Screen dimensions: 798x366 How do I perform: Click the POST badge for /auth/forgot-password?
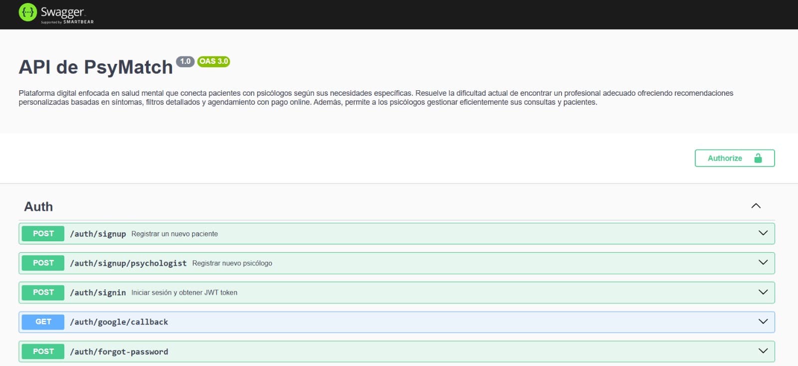[43, 351]
